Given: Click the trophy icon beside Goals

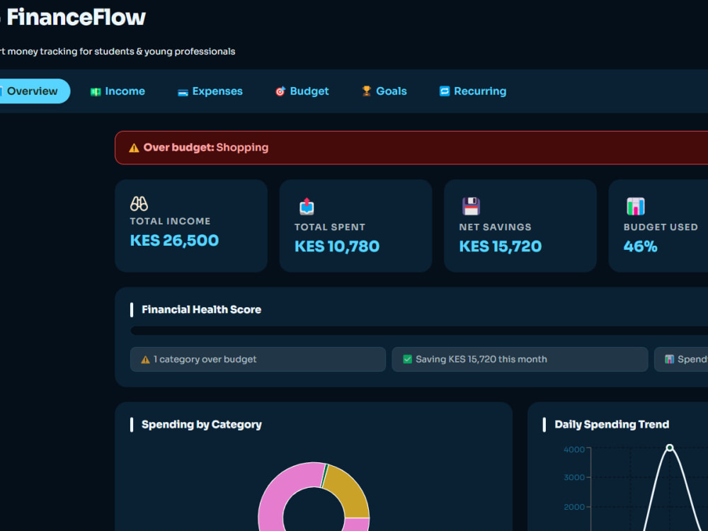Looking at the screenshot, I should (x=367, y=91).
